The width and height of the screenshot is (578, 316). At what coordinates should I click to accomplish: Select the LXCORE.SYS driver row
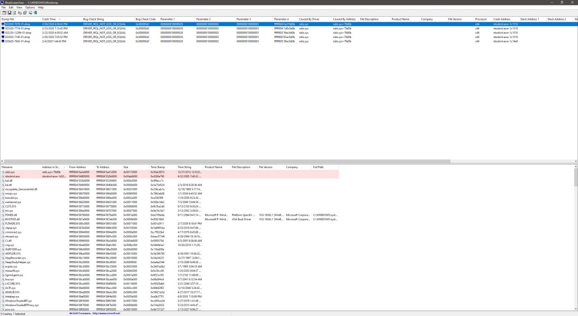pyautogui.click(x=169, y=284)
